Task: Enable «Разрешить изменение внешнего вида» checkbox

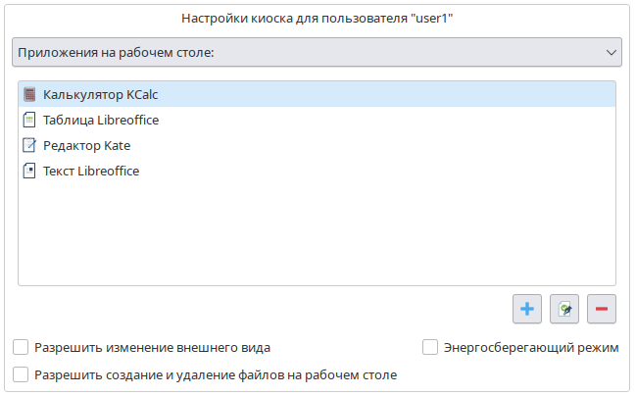Action: [21, 347]
